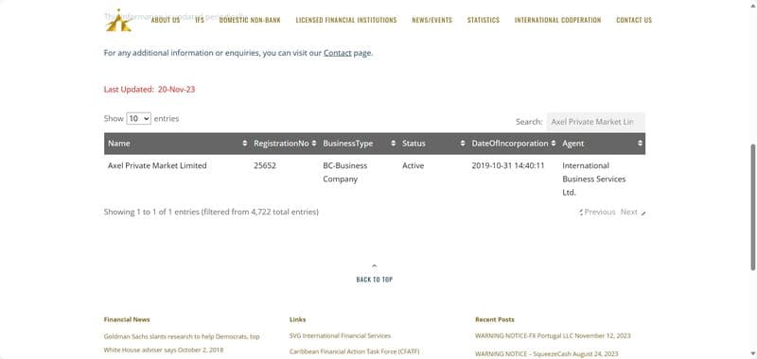The width and height of the screenshot is (757, 359).
Task: Open the Show entries count dropdown
Action: (139, 118)
